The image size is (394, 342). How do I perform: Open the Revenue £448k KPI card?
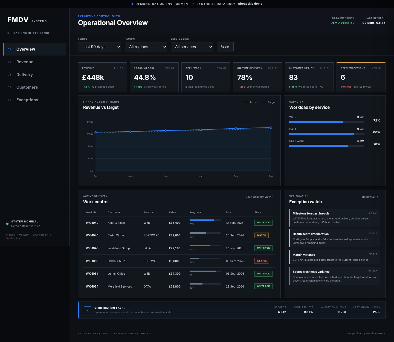(x=102, y=77)
